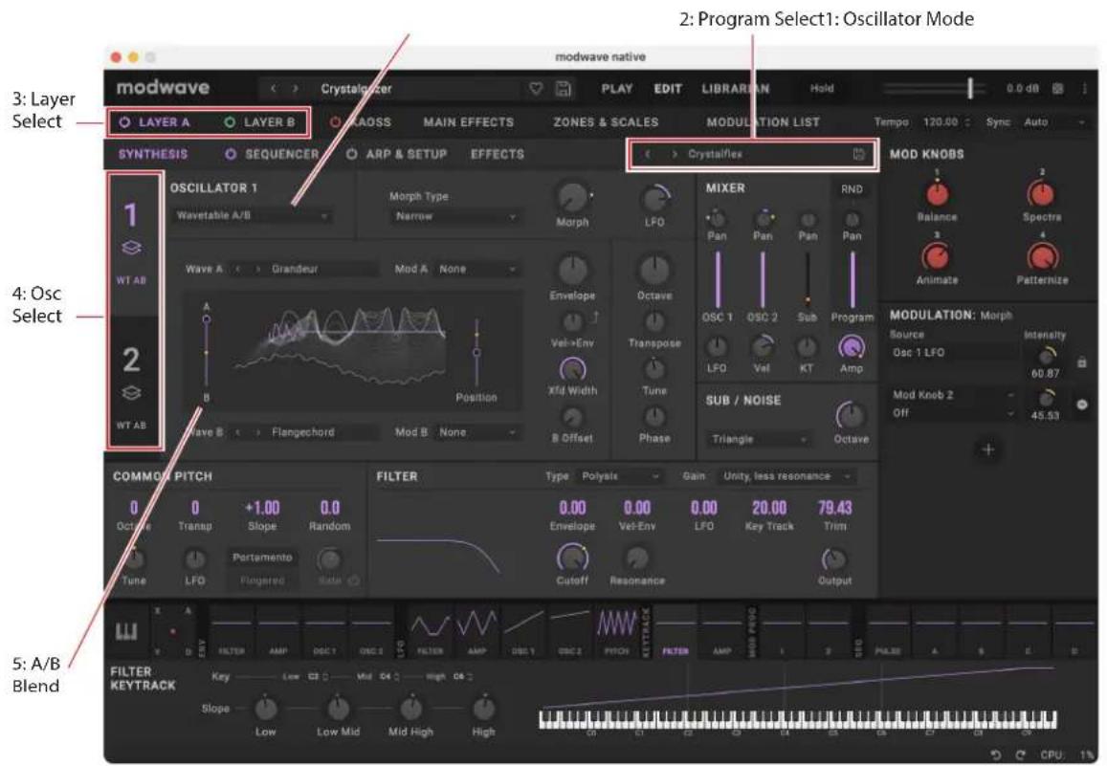
Task: Toggle the RND pan button in Mixer
Action: coord(852,189)
